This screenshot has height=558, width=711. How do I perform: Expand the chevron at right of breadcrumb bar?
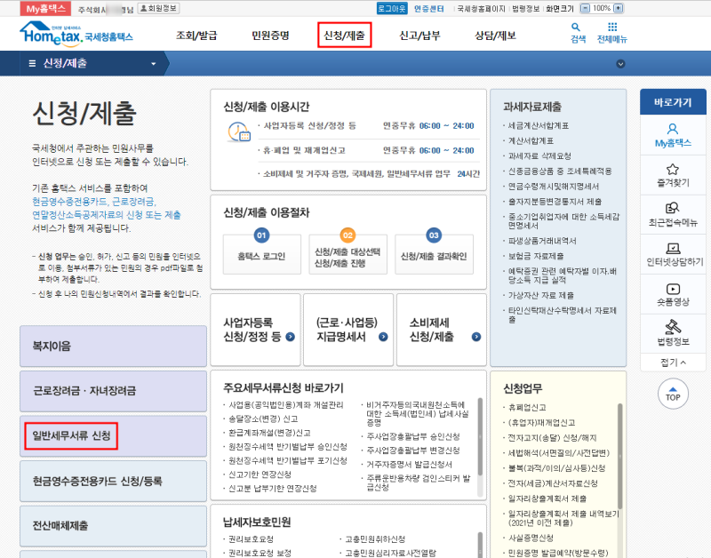click(x=620, y=63)
